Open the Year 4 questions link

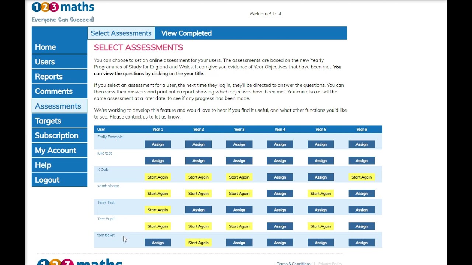[280, 129]
